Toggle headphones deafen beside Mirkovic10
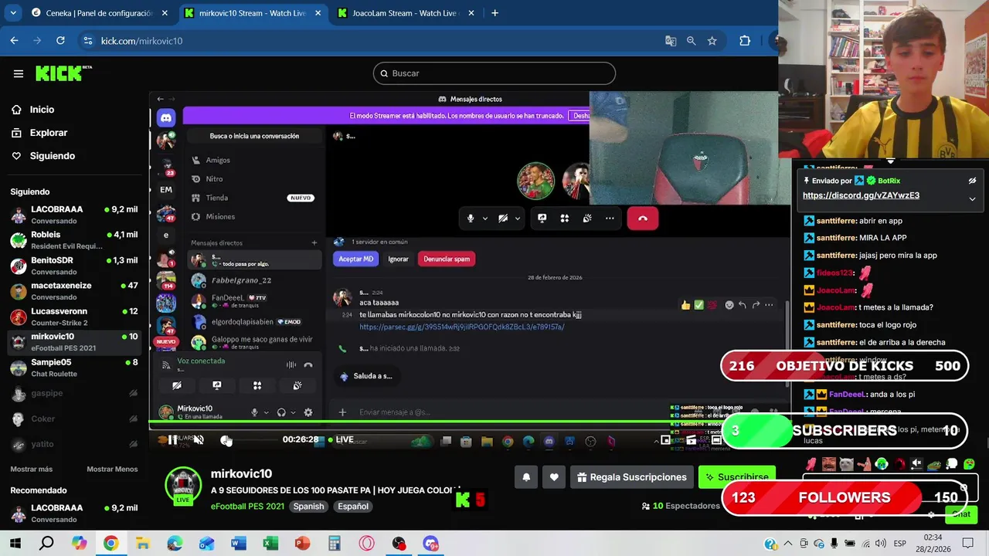Image resolution: width=989 pixels, height=556 pixels. pos(281,412)
